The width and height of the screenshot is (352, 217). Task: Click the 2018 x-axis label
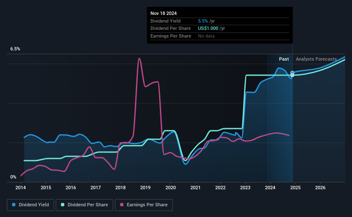point(120,188)
